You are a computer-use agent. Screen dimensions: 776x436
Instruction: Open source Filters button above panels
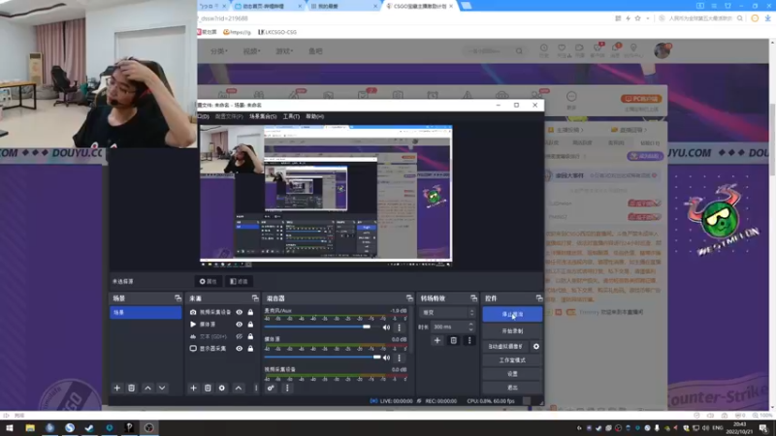click(239, 281)
